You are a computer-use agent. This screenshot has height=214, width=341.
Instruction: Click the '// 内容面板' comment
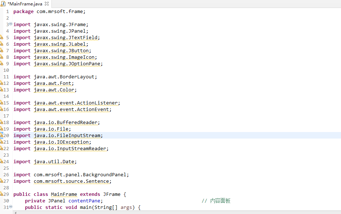(x=216, y=201)
